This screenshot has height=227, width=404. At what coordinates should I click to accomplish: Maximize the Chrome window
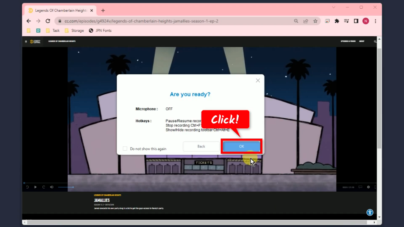click(361, 7)
